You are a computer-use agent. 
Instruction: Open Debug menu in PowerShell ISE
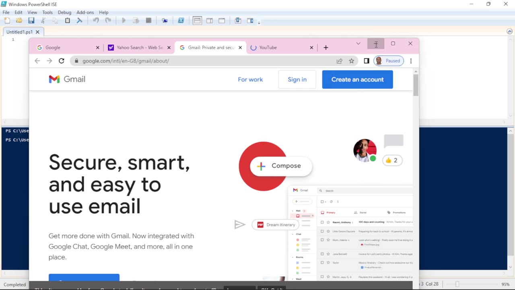(64, 12)
